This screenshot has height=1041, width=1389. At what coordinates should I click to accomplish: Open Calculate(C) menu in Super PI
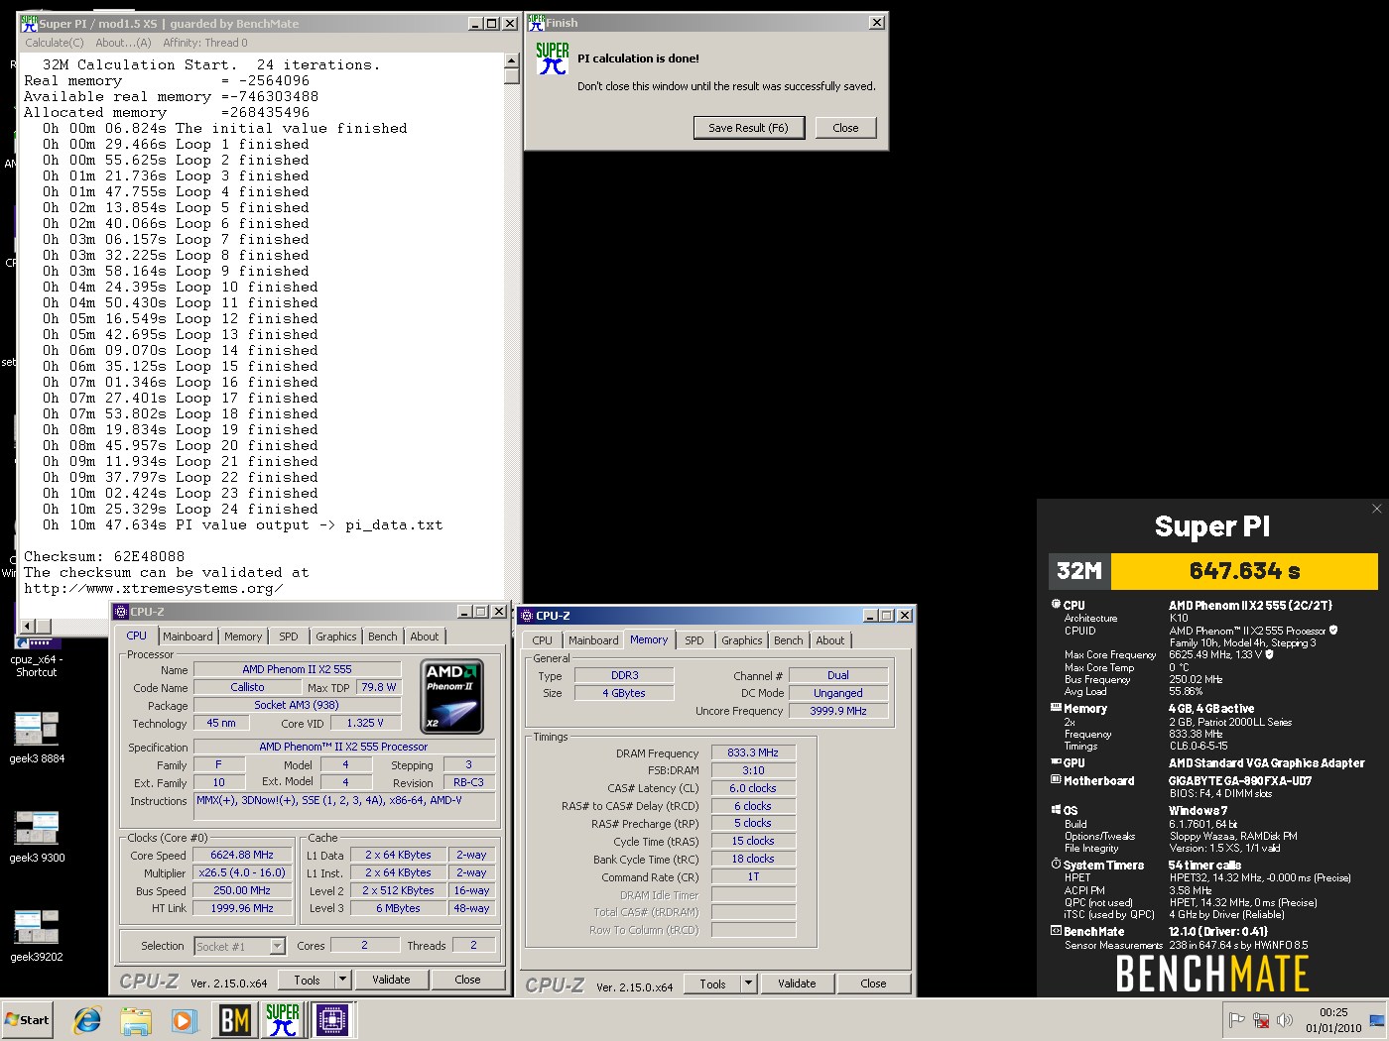(54, 43)
